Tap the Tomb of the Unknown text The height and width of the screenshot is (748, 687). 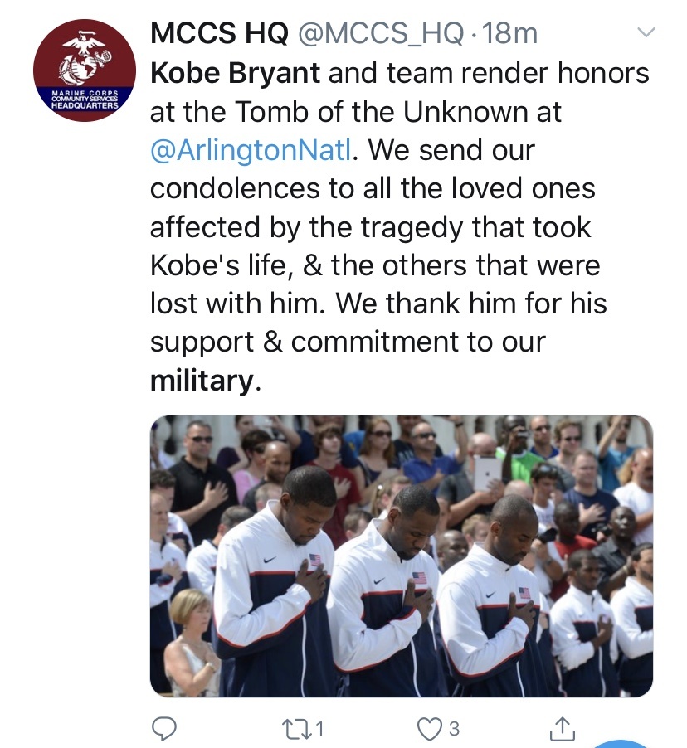356,111
